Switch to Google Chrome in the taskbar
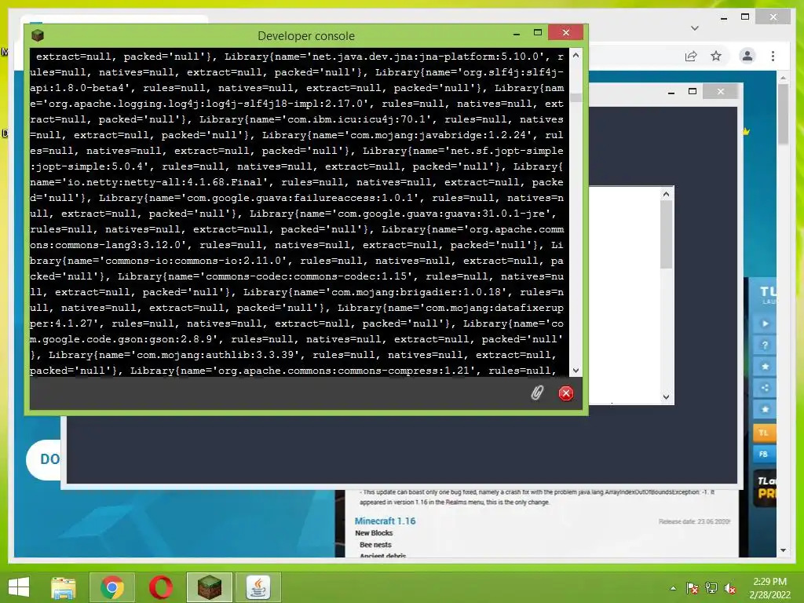Image resolution: width=804 pixels, height=603 pixels. tap(111, 587)
